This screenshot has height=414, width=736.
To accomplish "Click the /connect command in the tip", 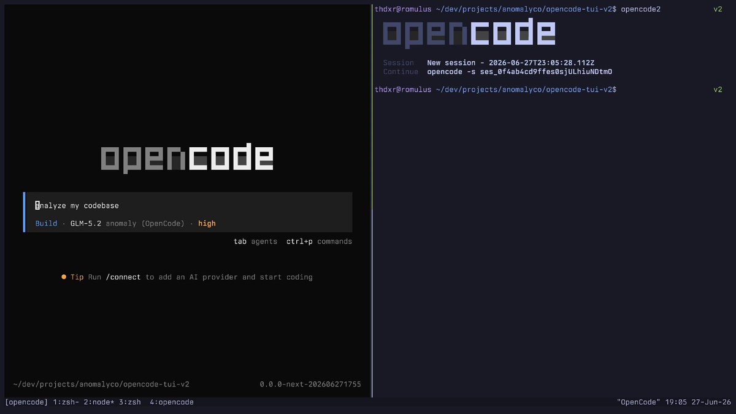I will [x=123, y=277].
